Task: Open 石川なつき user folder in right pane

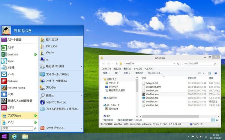Action: click(61, 40)
